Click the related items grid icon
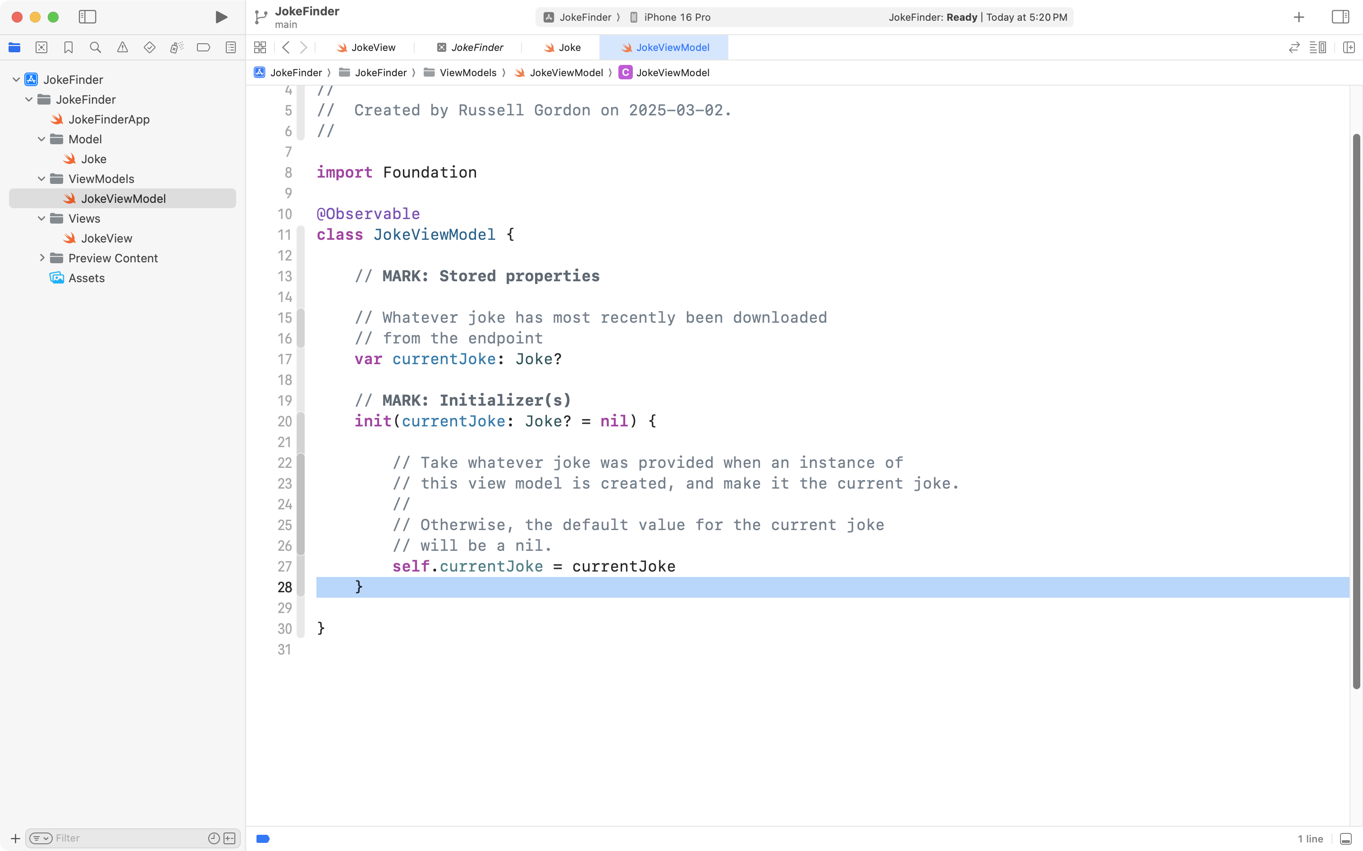Screen dimensions: 1363x851 [x=260, y=47]
